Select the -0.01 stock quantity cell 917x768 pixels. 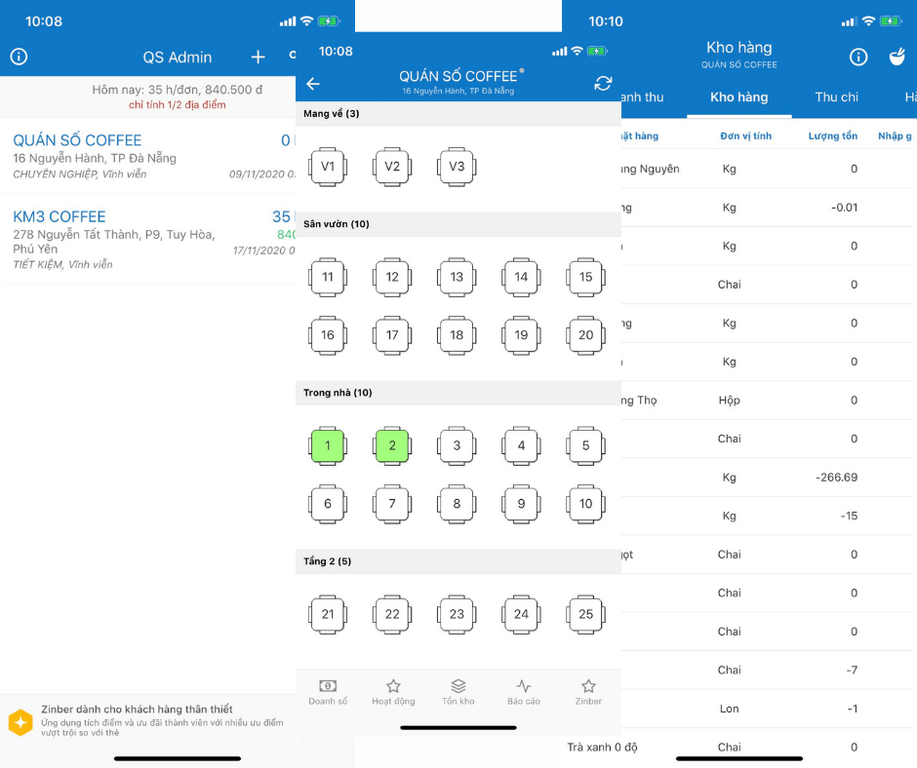coord(844,208)
